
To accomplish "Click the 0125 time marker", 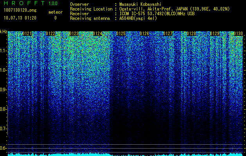I will (121, 34).
